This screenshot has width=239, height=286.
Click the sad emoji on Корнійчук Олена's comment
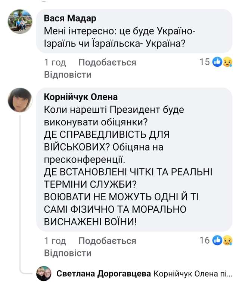[x=226, y=240]
